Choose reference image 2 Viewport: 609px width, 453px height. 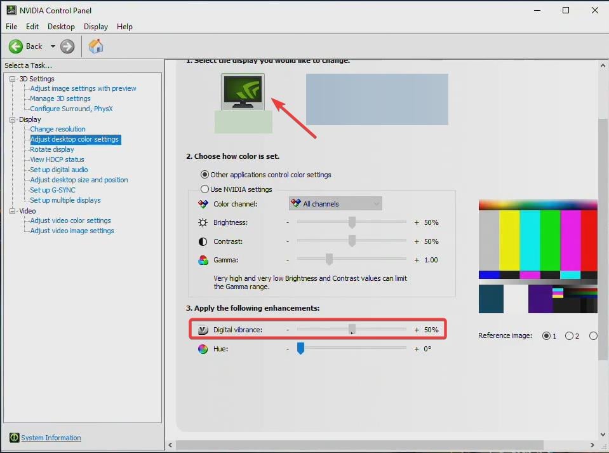click(x=569, y=335)
